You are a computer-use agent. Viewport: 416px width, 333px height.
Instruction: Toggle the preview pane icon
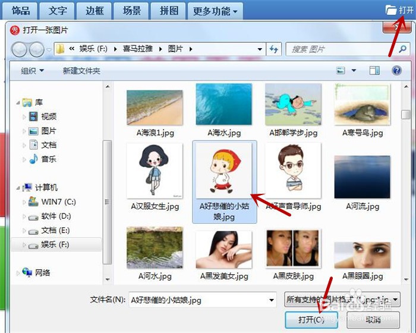point(374,70)
